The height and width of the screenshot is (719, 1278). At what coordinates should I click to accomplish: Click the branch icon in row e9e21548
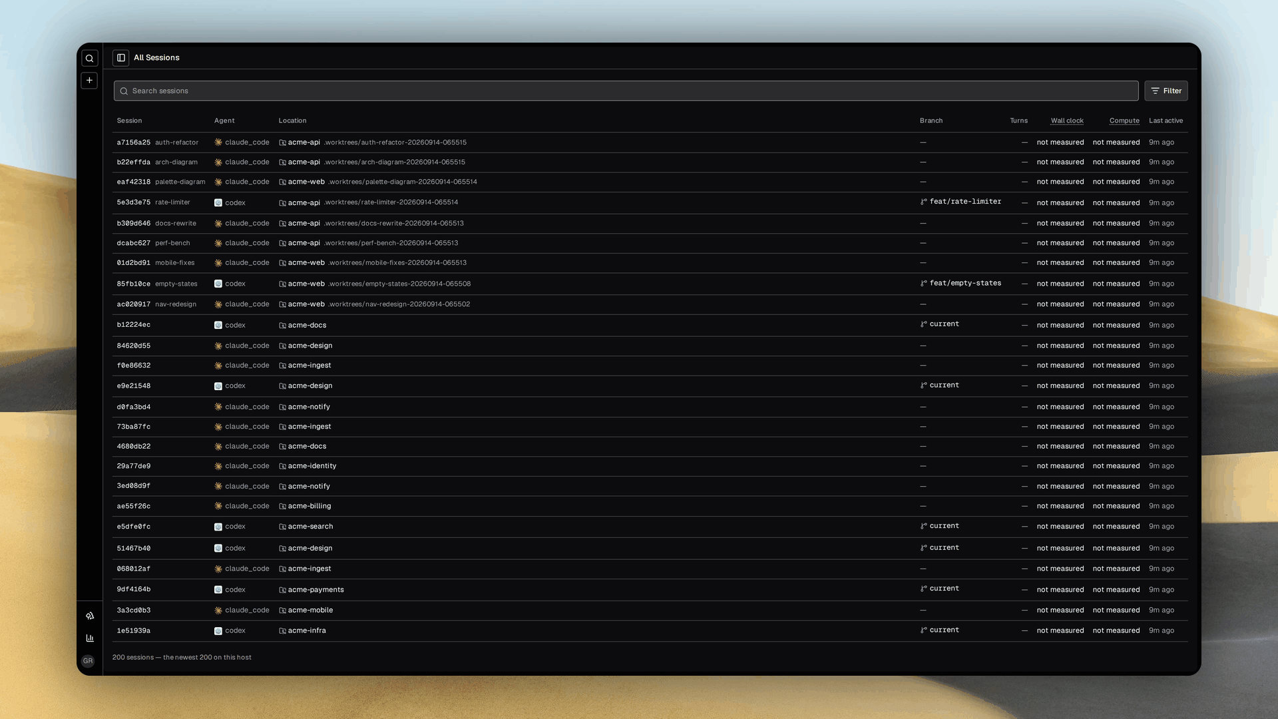click(x=924, y=385)
